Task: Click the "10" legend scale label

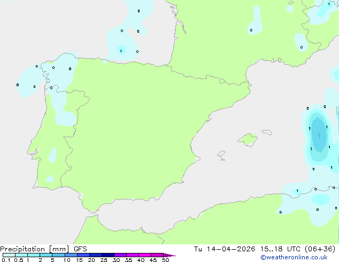Action: pyautogui.click(x=67, y=260)
